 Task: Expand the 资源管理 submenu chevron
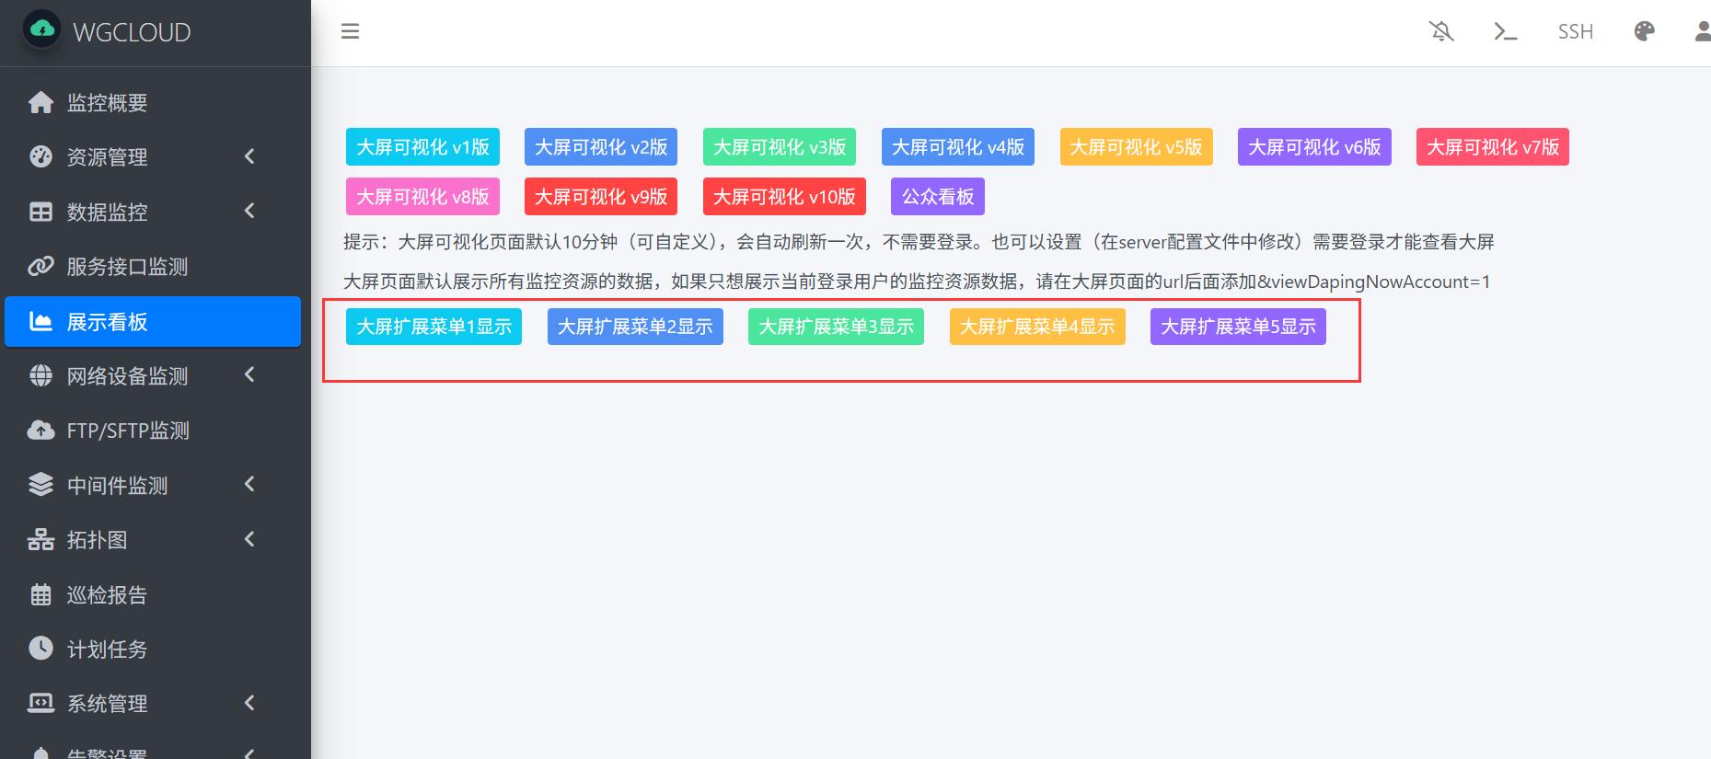point(249,156)
